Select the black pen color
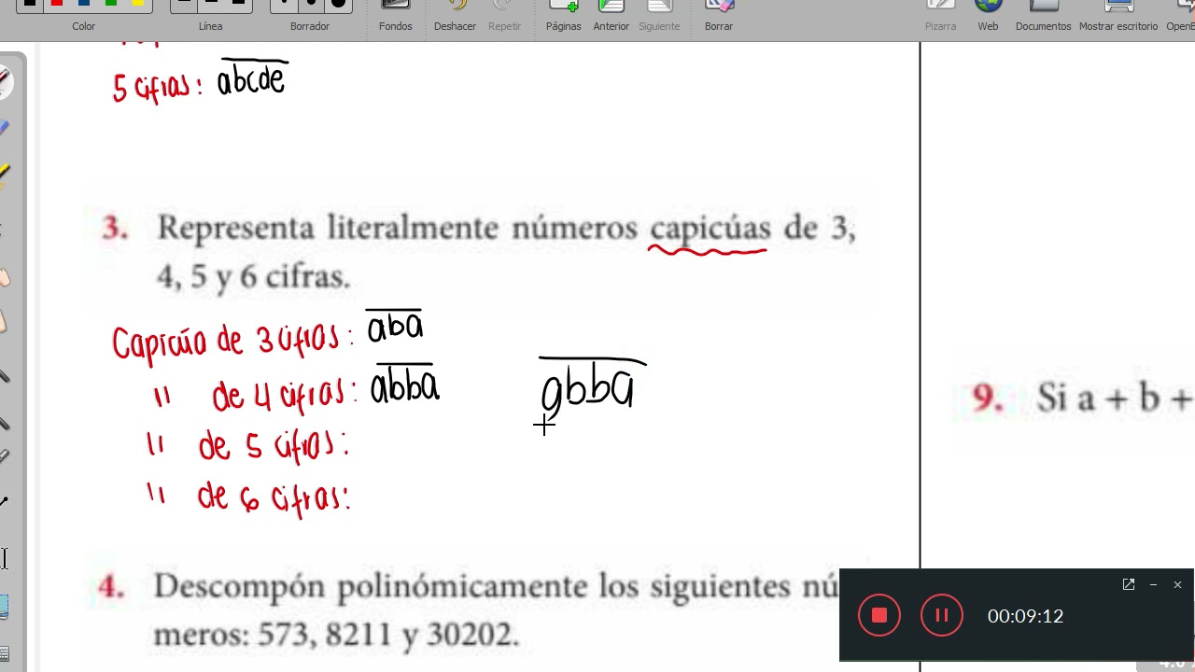Viewport: 1195px width, 672px height. [x=30, y=4]
